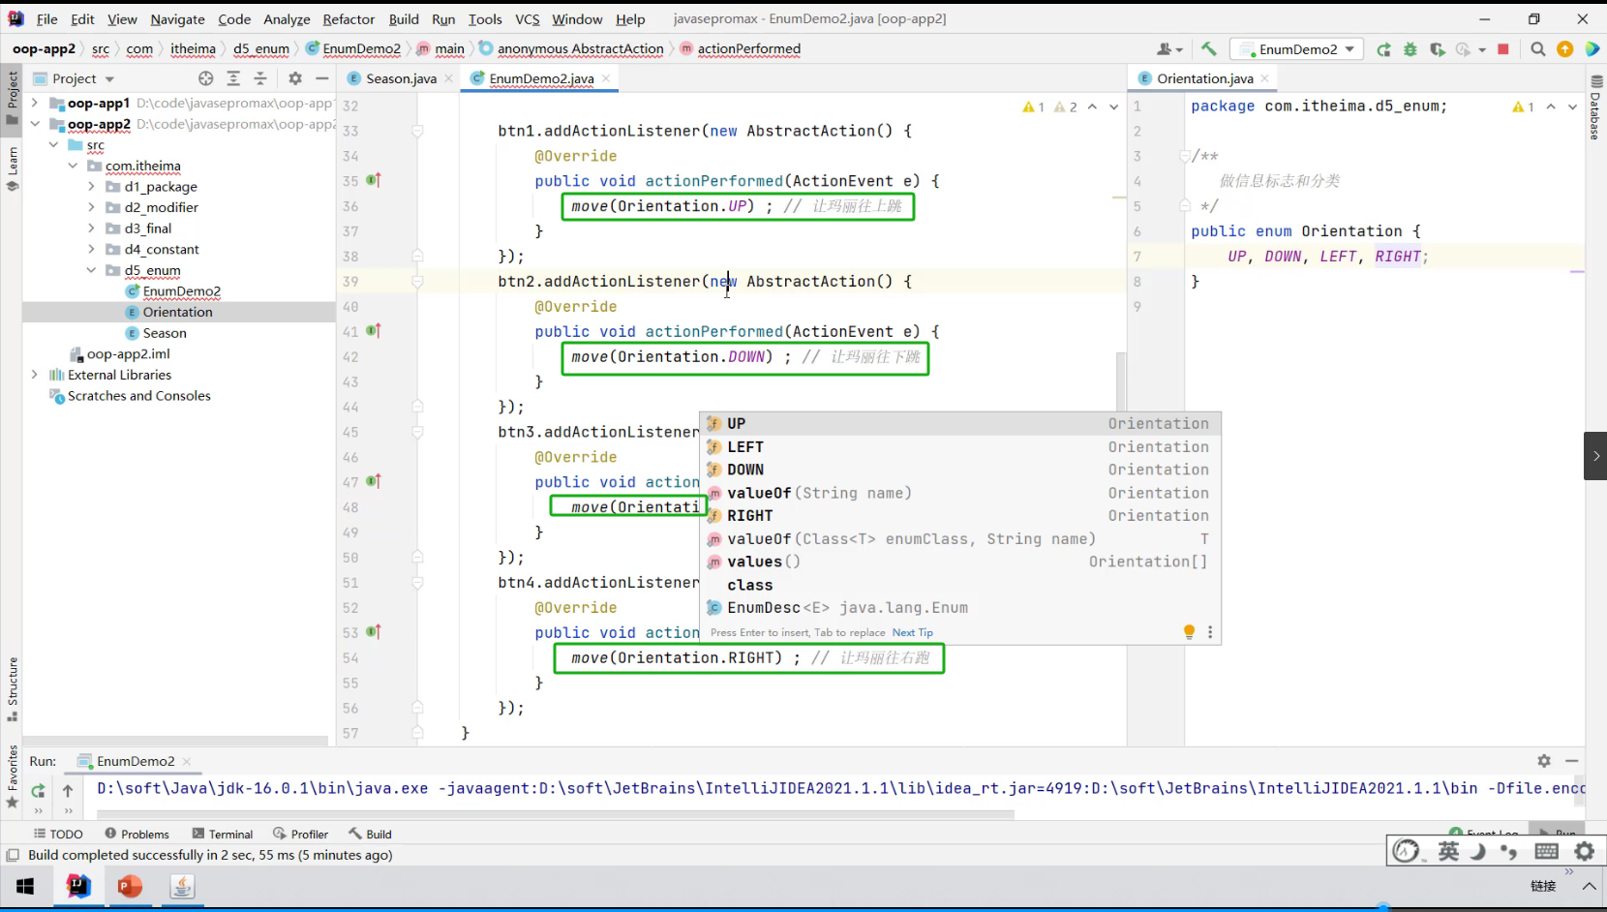The width and height of the screenshot is (1607, 912).
Task: Click the Run console horizontal scrollbar
Action: coord(552,815)
